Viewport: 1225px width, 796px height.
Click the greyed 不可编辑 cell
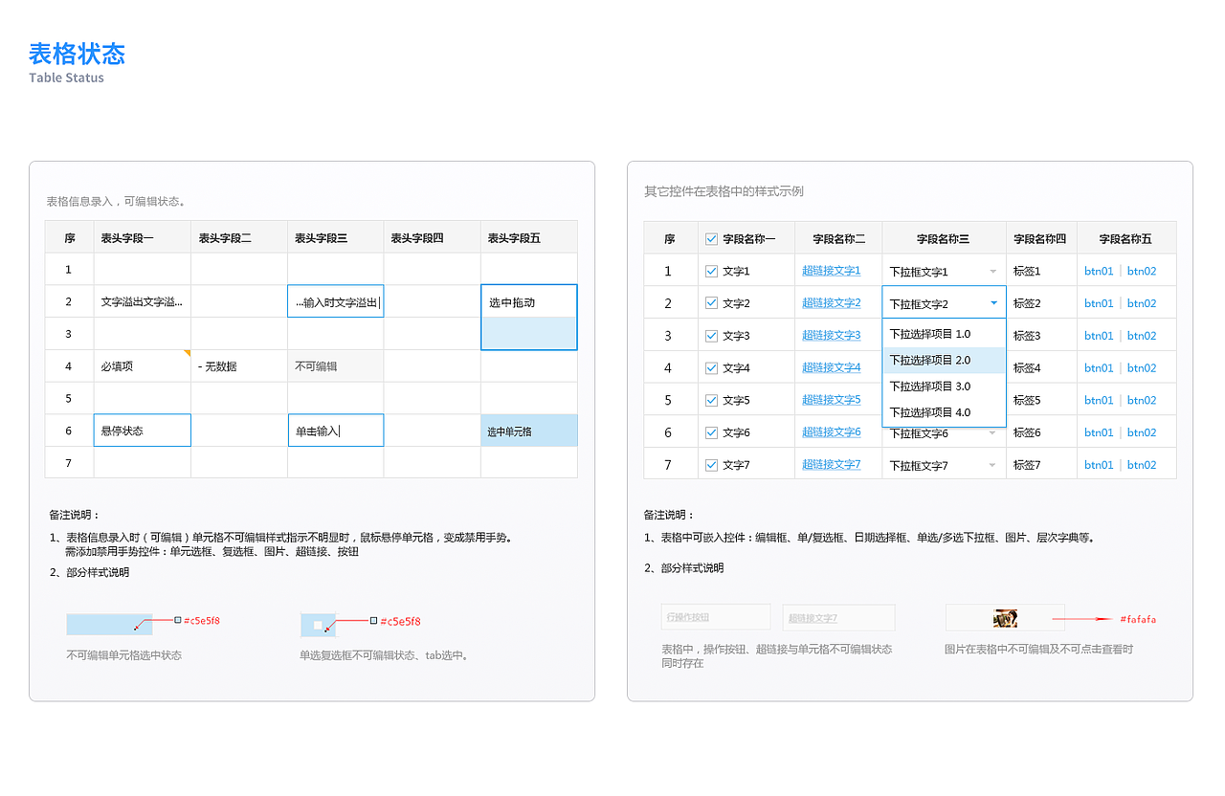[x=336, y=366]
